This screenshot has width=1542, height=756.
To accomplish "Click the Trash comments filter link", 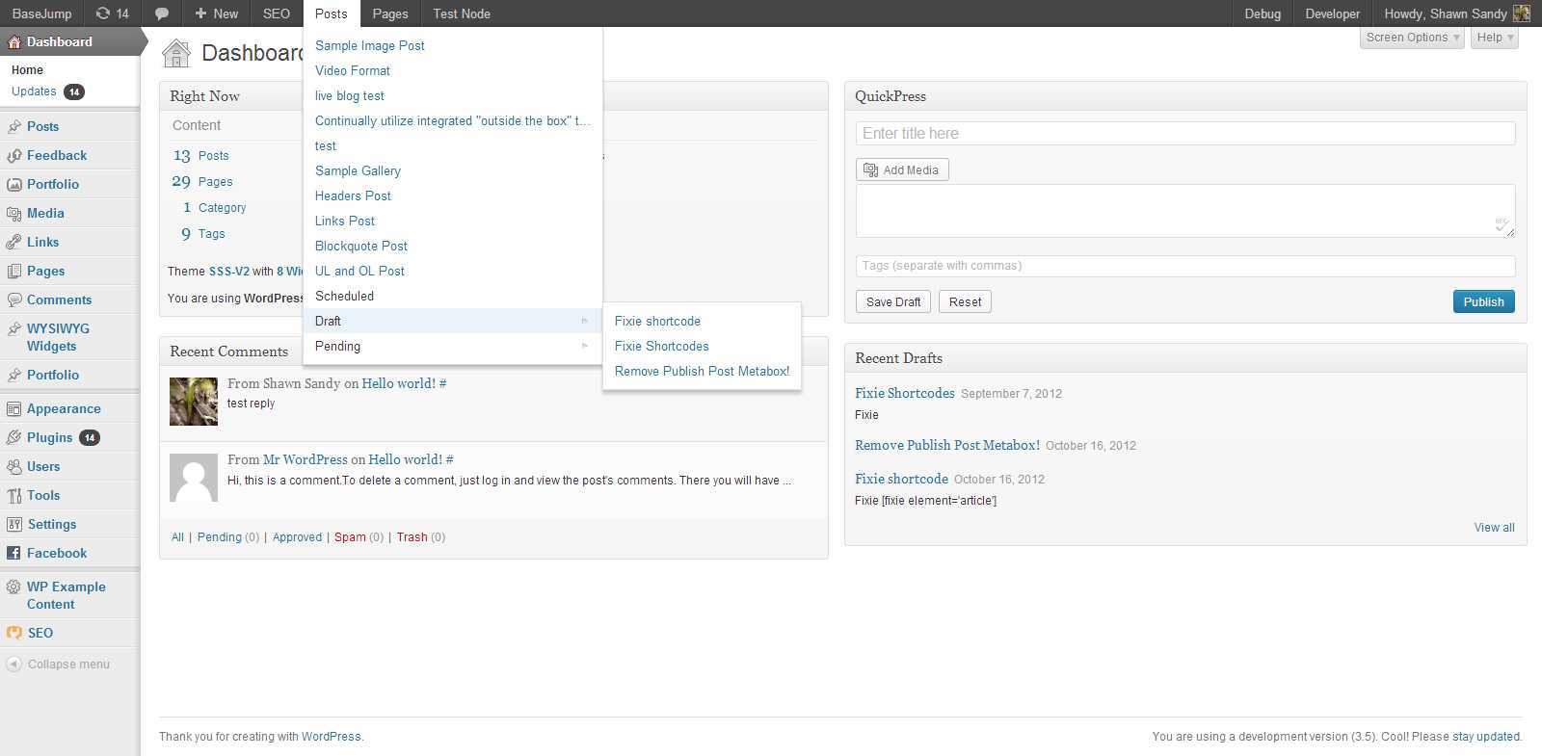I will [412, 537].
